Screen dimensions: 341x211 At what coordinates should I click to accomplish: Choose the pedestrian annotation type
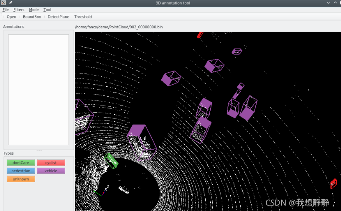(21, 171)
